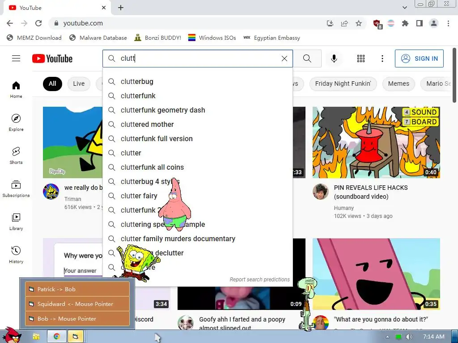Go back with the browser back arrow
Screen dimensions: 458x343
click(x=10, y=23)
